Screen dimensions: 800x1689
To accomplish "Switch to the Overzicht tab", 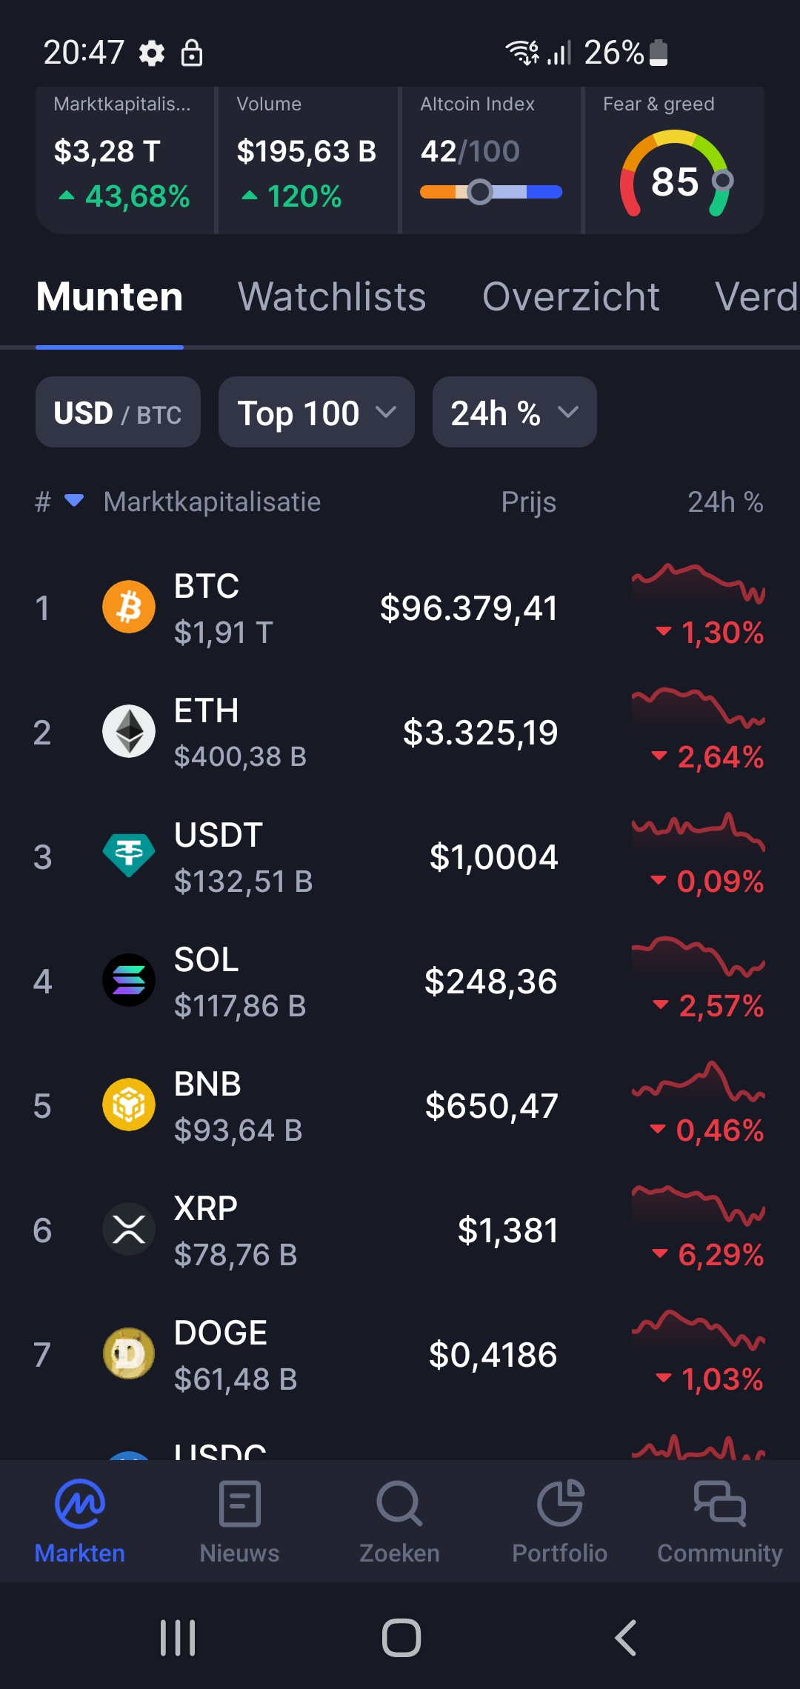I will [x=570, y=297].
